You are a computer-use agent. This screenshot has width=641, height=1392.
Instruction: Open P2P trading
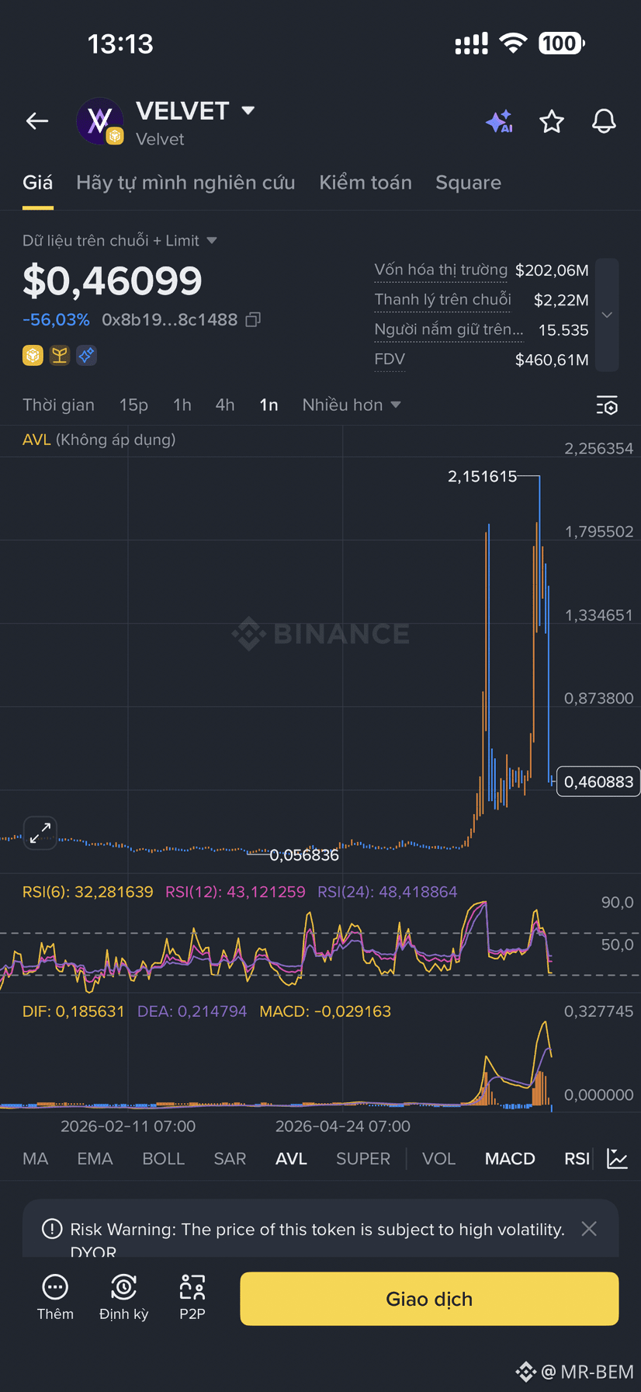click(192, 1298)
